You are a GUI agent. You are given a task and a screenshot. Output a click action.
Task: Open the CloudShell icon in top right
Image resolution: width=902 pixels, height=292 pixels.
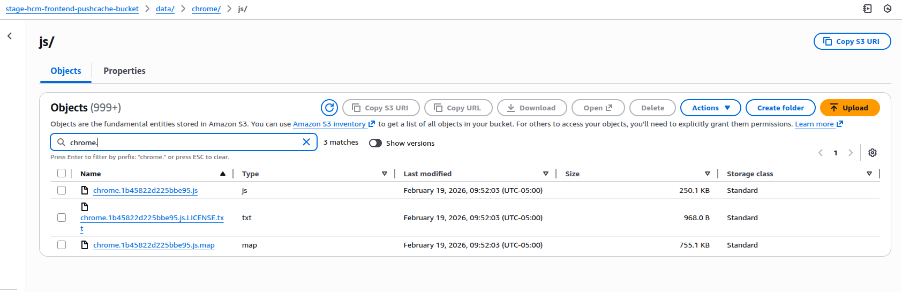(867, 9)
